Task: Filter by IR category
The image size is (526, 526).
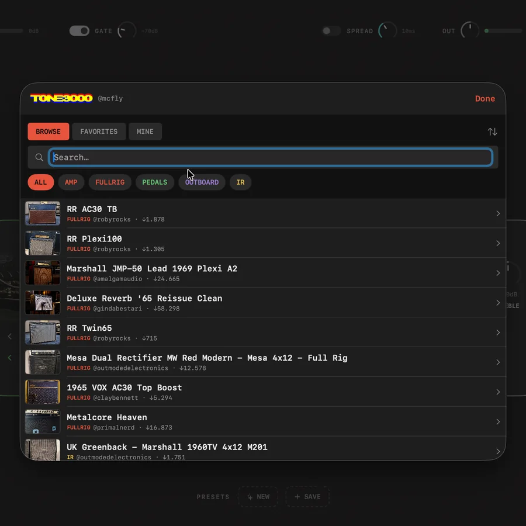Action: coord(241,182)
